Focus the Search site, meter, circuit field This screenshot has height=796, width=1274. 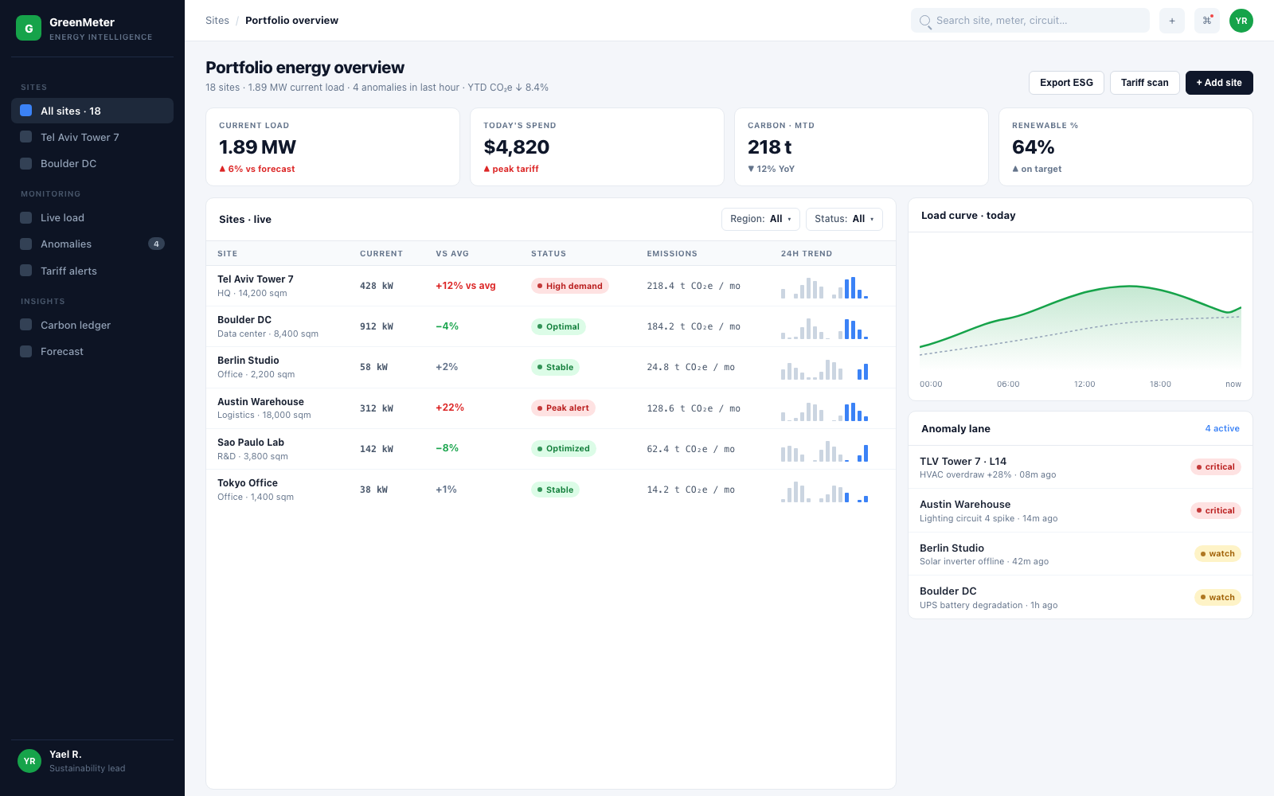pos(1030,21)
